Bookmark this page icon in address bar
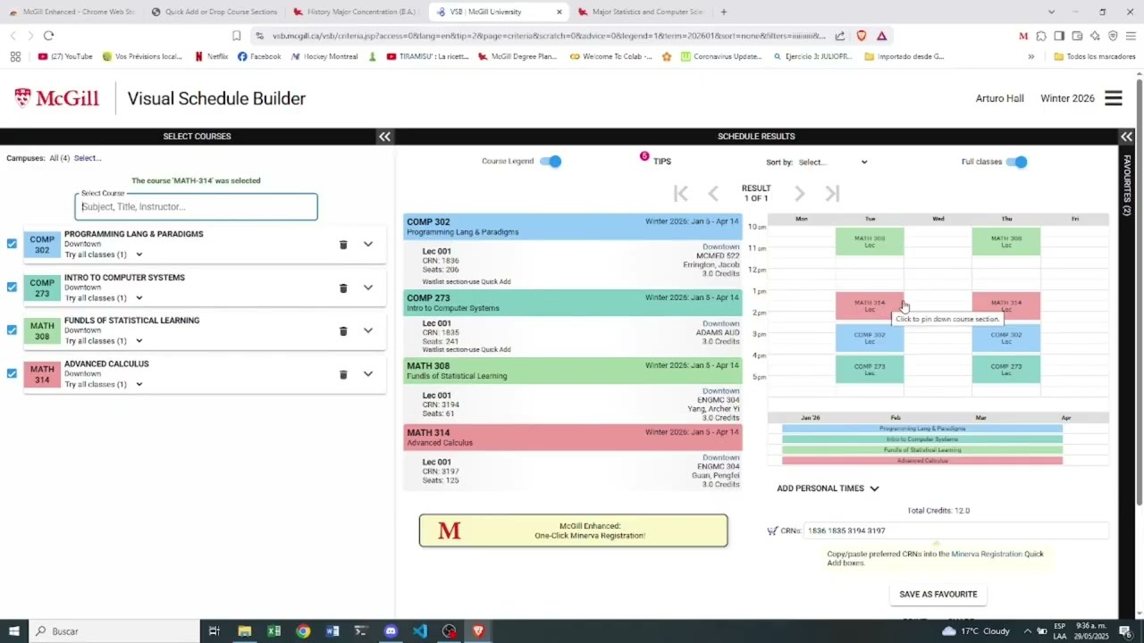This screenshot has width=1144, height=643. (x=236, y=36)
